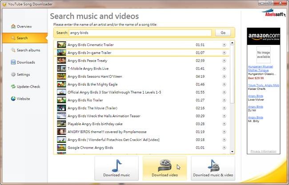
Task: Click the Go search button
Action: 223,33
